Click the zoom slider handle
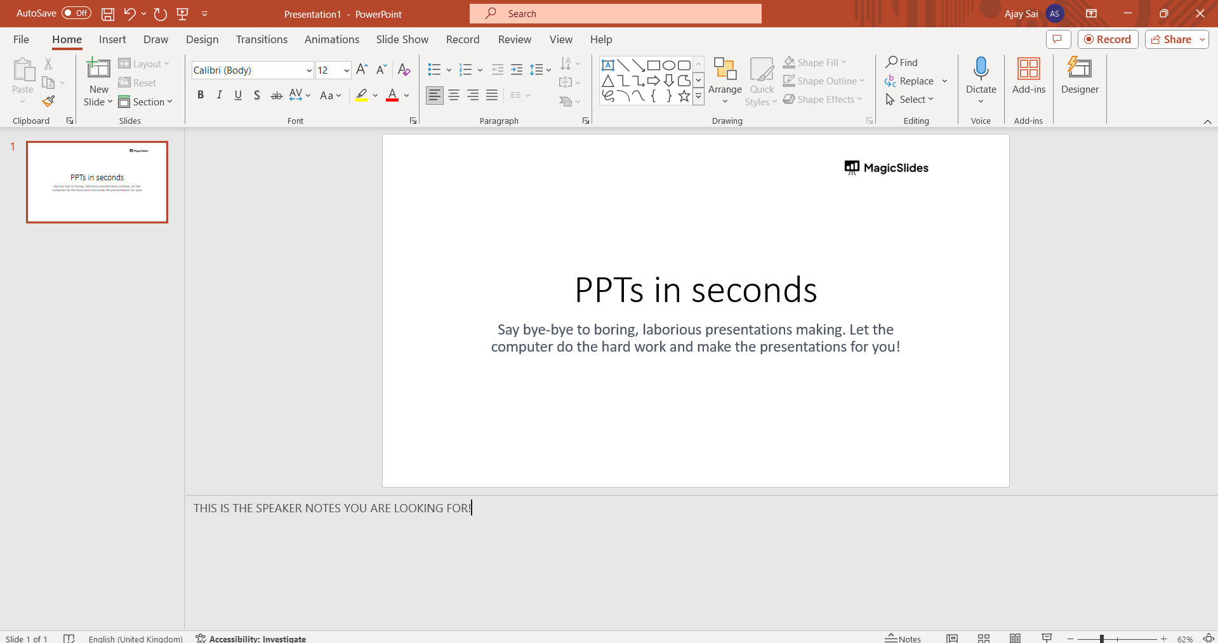 click(x=1102, y=639)
